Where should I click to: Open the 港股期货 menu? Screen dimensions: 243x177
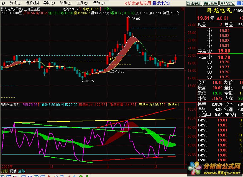[x=32, y=3]
